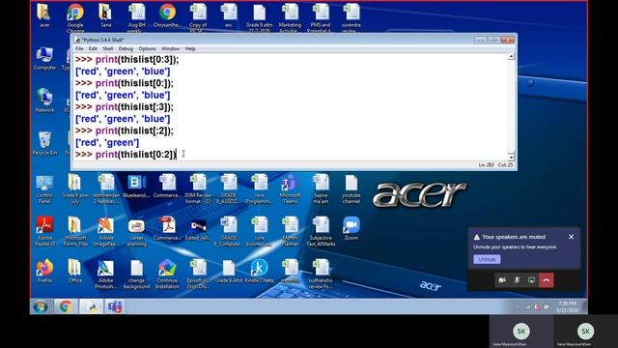Open the Subjective Test_40Marks document
The width and height of the screenshot is (618, 348).
pos(321,232)
